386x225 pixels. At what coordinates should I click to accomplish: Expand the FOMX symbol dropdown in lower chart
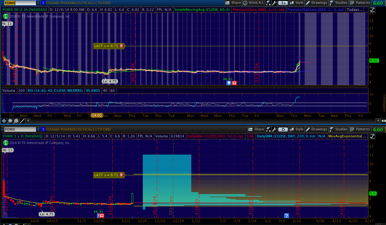(38, 129)
